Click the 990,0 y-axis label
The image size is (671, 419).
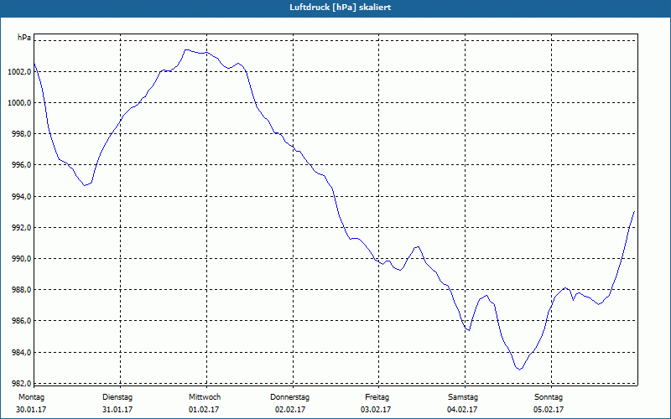click(21, 259)
